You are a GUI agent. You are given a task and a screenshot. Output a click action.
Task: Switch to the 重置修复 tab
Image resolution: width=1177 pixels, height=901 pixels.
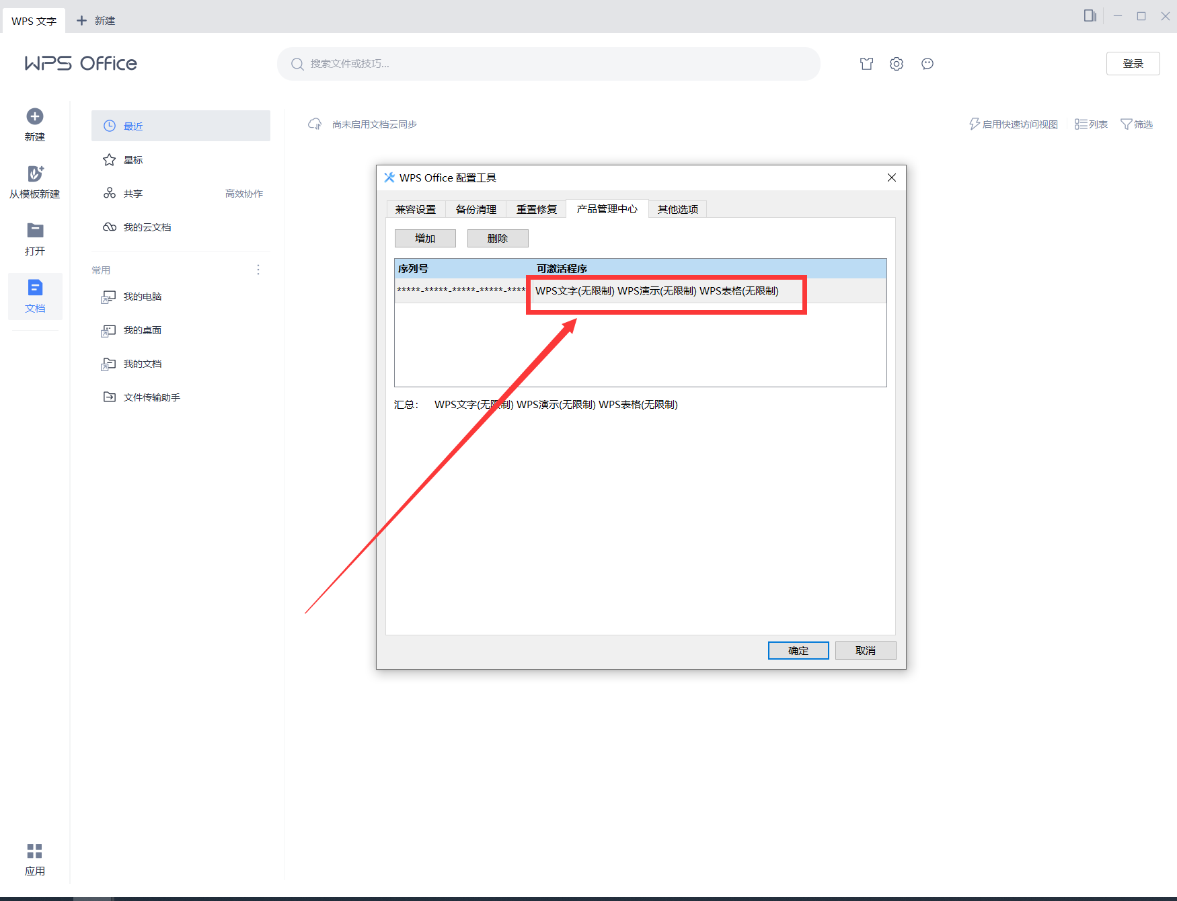click(537, 210)
